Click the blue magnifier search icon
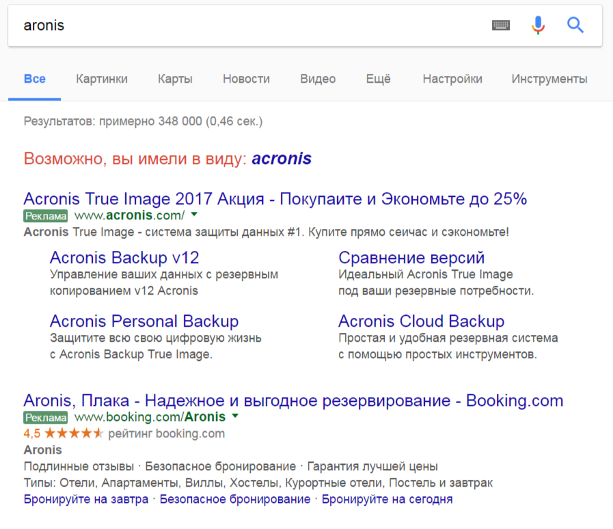 (575, 25)
